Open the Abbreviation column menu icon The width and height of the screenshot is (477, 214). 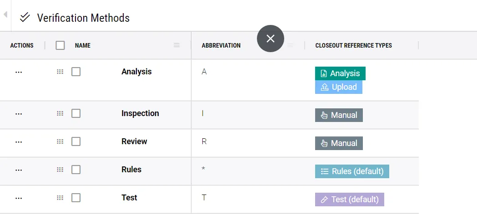tap(291, 45)
